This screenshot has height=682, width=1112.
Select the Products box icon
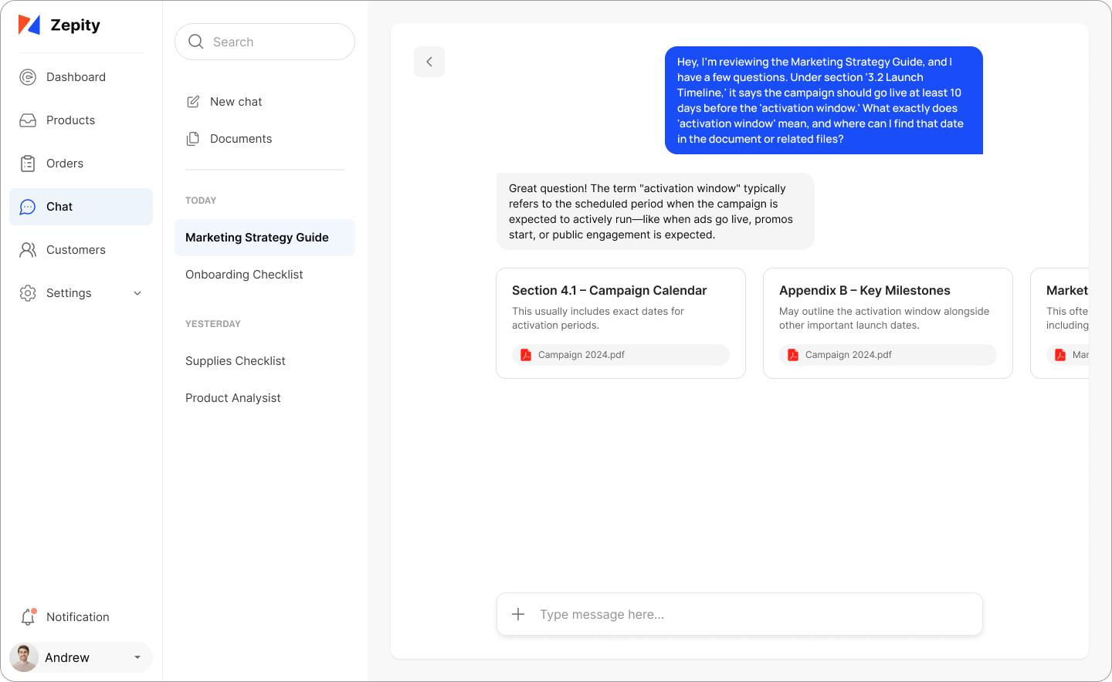point(28,120)
